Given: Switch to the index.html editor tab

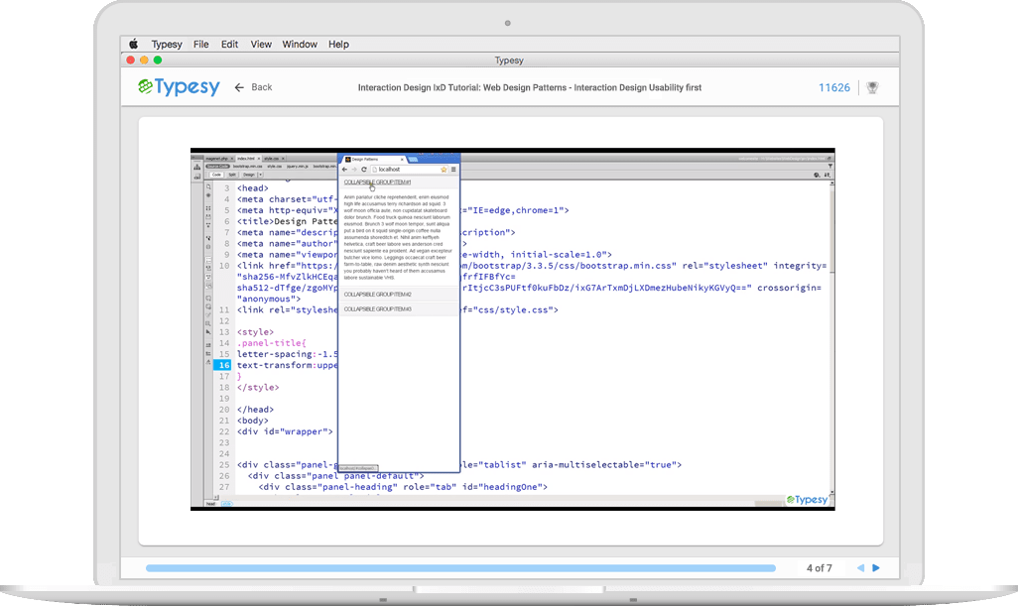Looking at the screenshot, I should point(247,159).
